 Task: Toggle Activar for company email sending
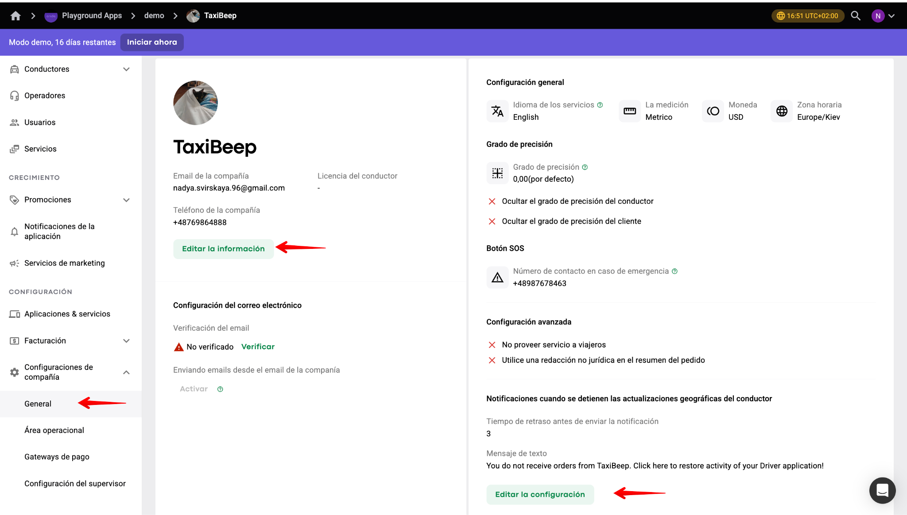pyautogui.click(x=194, y=389)
